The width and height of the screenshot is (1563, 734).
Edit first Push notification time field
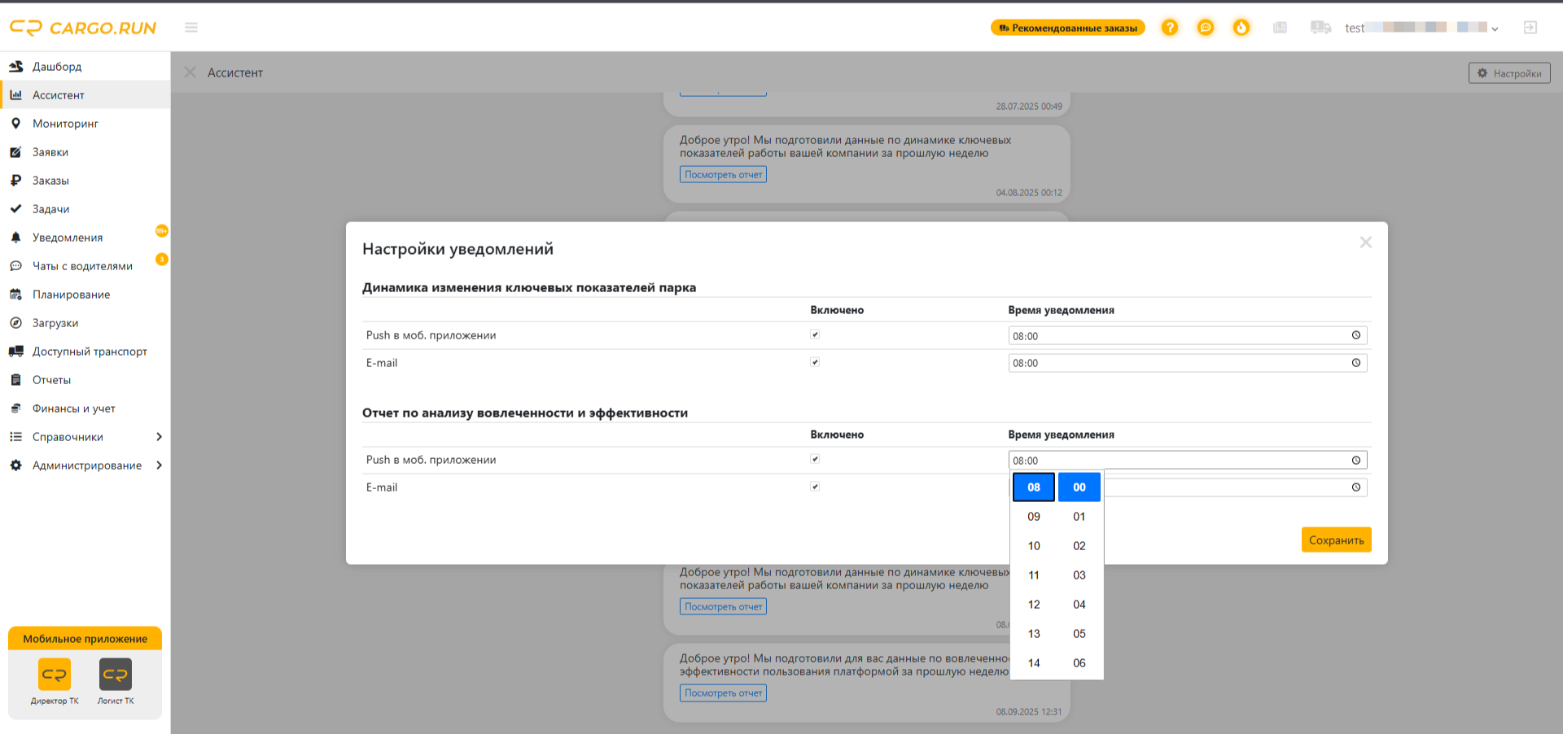tap(1188, 335)
